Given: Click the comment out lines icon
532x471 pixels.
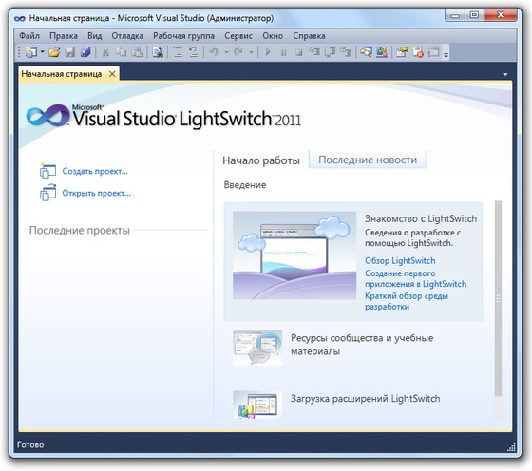Looking at the screenshot, I should pos(178,52).
